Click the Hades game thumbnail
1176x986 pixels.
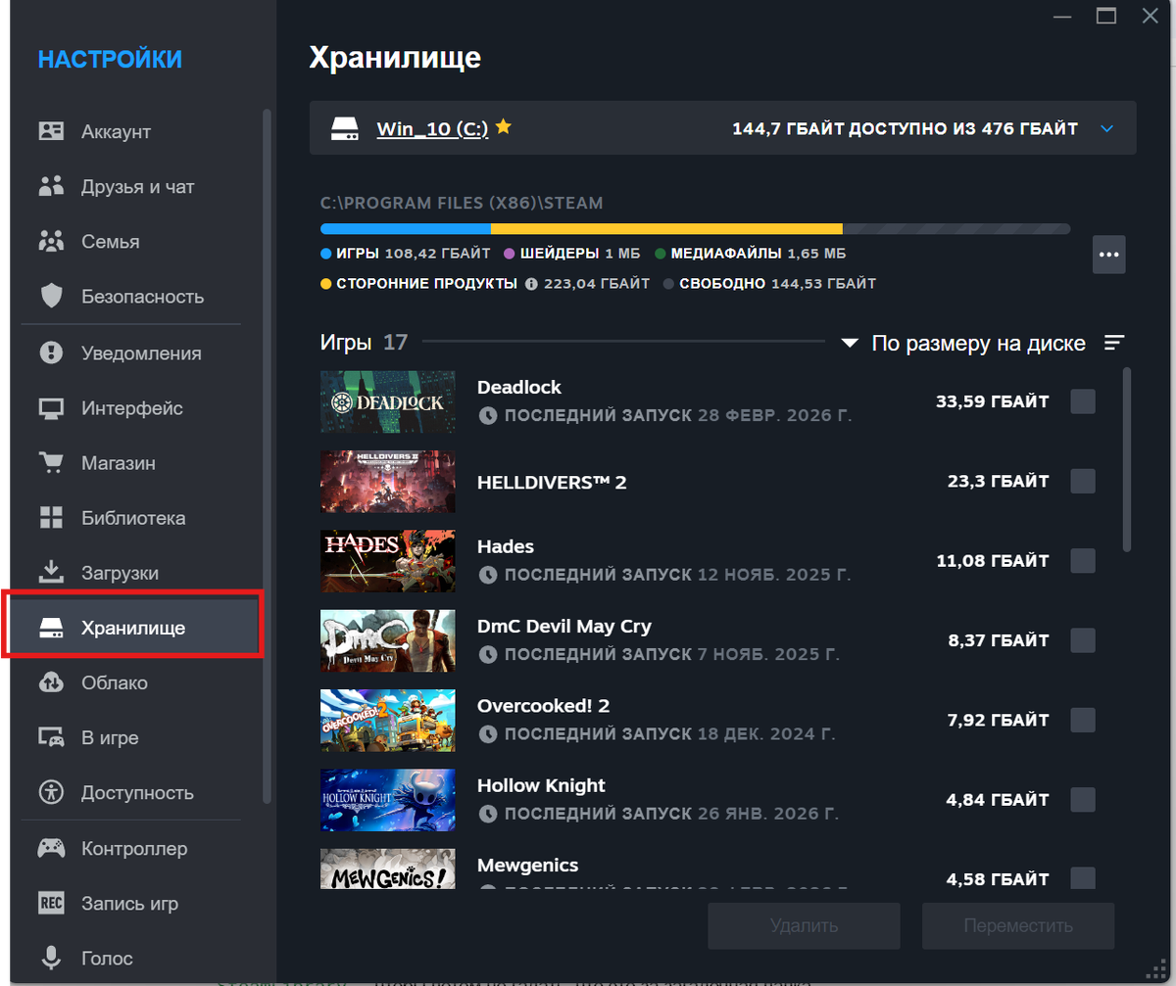point(388,561)
